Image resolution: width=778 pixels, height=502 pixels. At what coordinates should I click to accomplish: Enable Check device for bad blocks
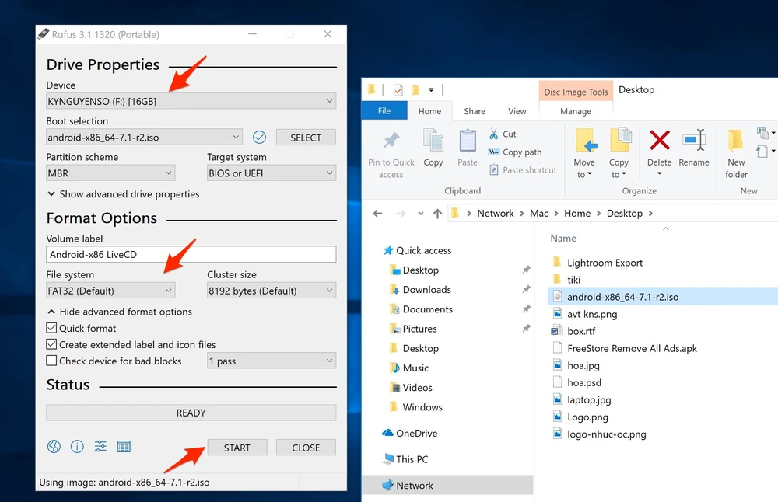pyautogui.click(x=52, y=361)
